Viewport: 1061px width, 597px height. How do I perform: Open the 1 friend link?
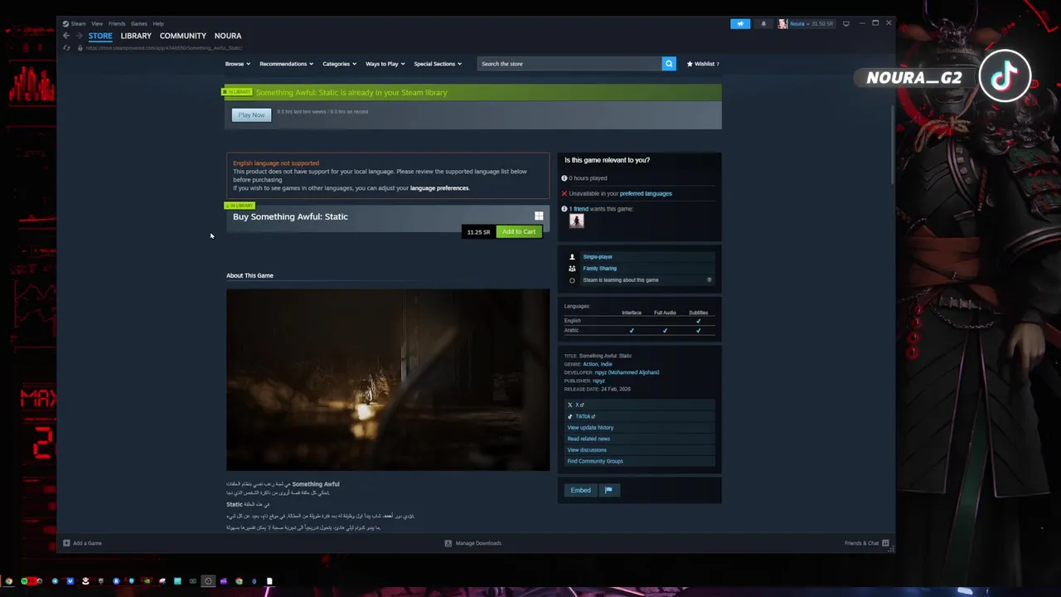click(x=579, y=209)
